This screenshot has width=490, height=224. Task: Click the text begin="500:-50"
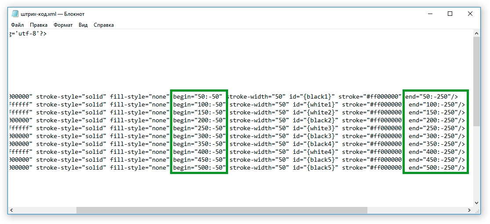(x=200, y=168)
